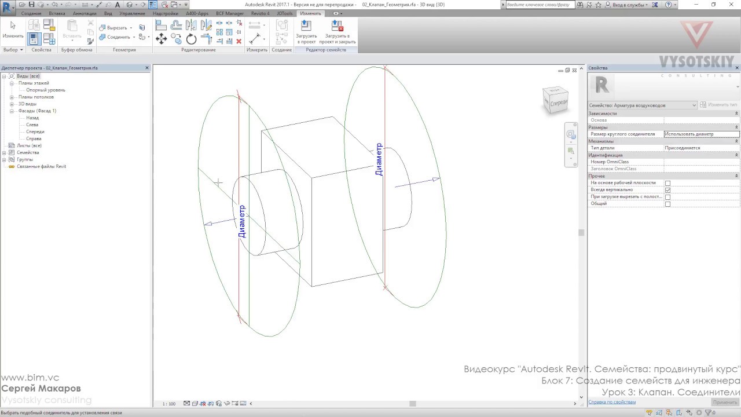741x417 pixels.
Task: Open the navigation wheel in view
Action: [571, 135]
